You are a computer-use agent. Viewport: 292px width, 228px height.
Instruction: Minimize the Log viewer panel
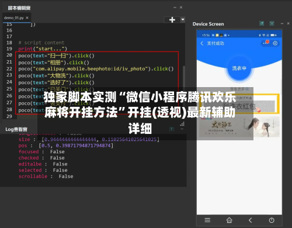click(182, 129)
